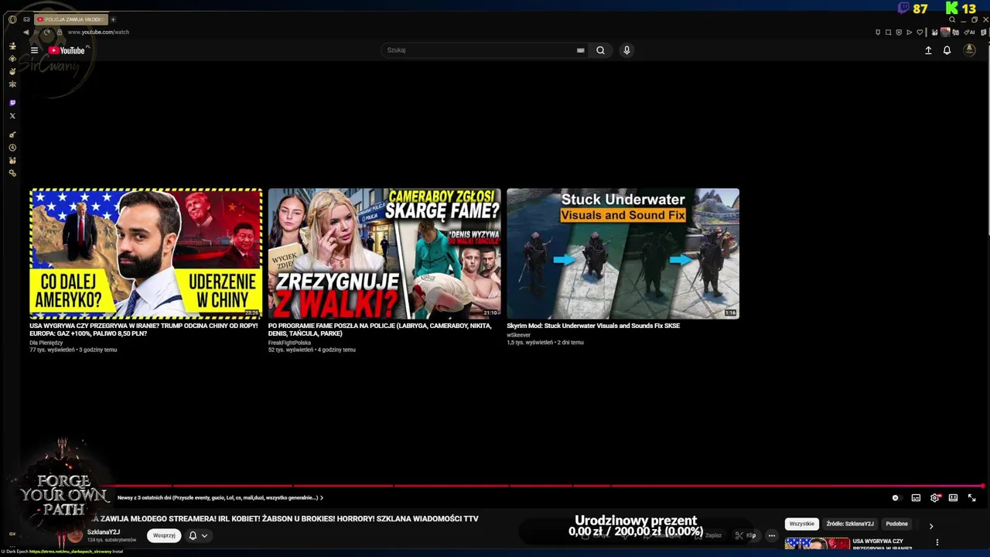Toggle theater mode in player
The image size is (990, 557).
point(953,498)
